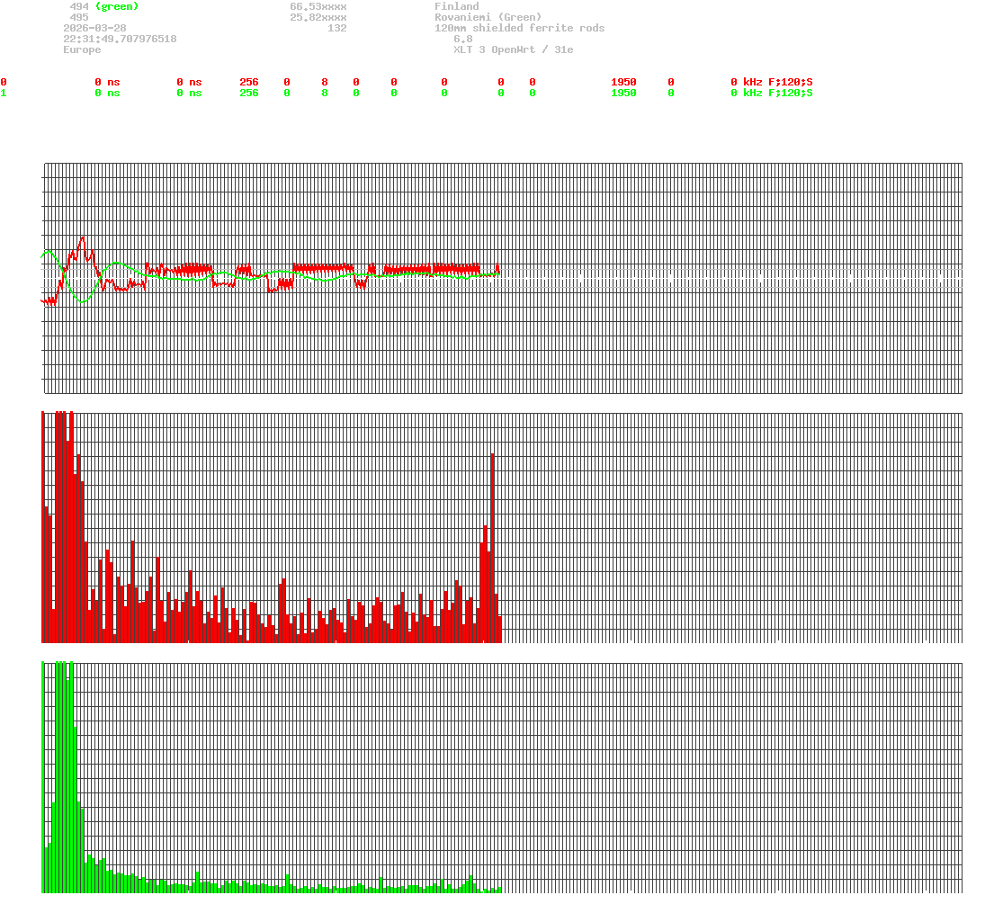The image size is (985, 913).
Task: Click the green spectrum bar chart
Action: tap(502, 776)
